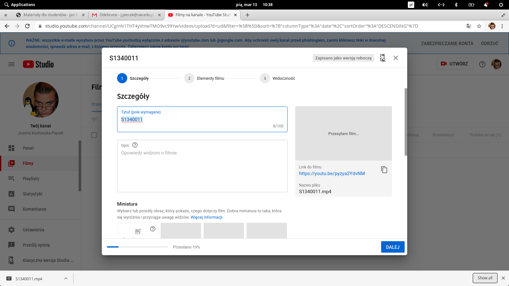Click the channel profile picture in the sidebar
509x286 pixels.
(41, 100)
